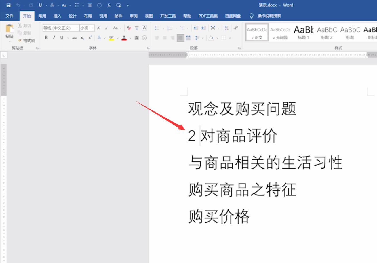Viewport: 377px width, 263px height.
Task: Click the Distributed alignment icon
Action: (x=188, y=38)
